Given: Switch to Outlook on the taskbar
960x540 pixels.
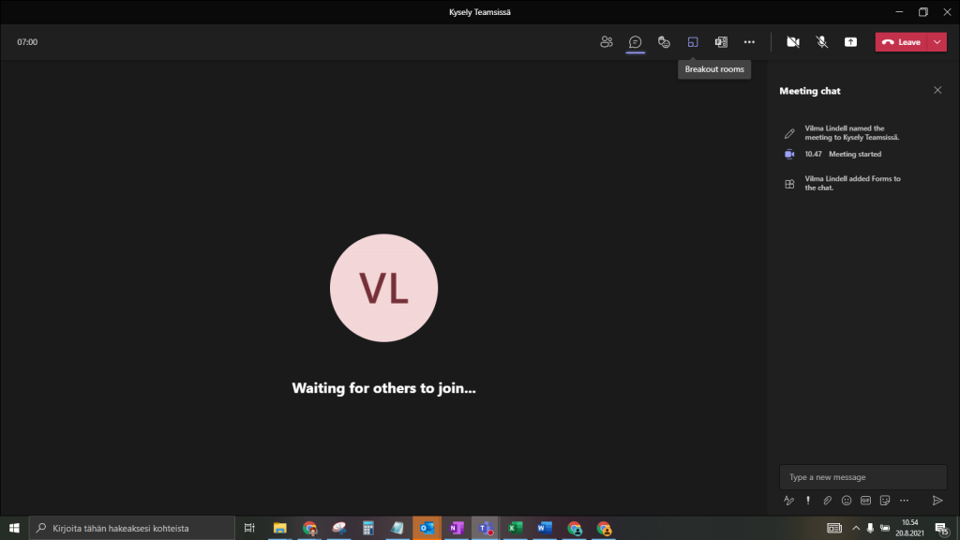Looking at the screenshot, I should (x=427, y=528).
